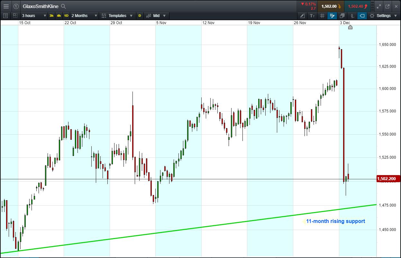This screenshot has width=401, height=258.
Task: Click the 5 Nov date label
Action: point(161,22)
